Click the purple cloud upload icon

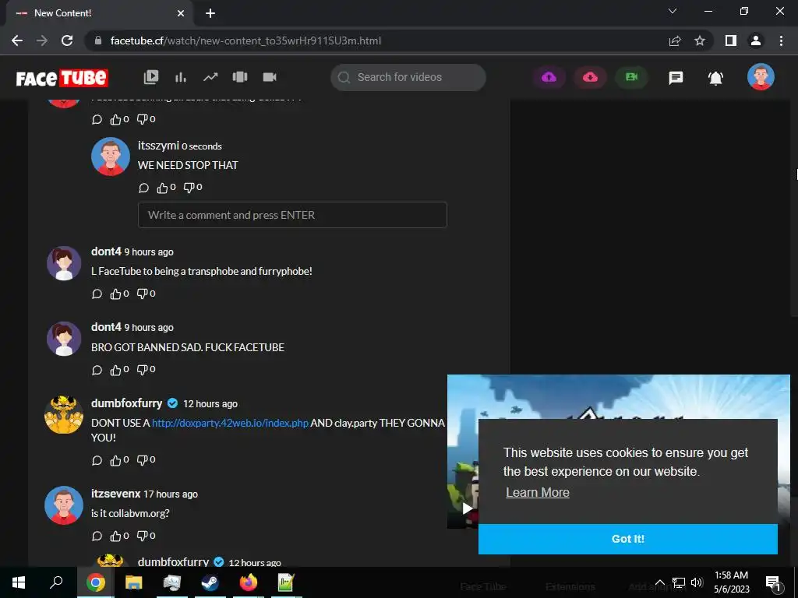(549, 77)
